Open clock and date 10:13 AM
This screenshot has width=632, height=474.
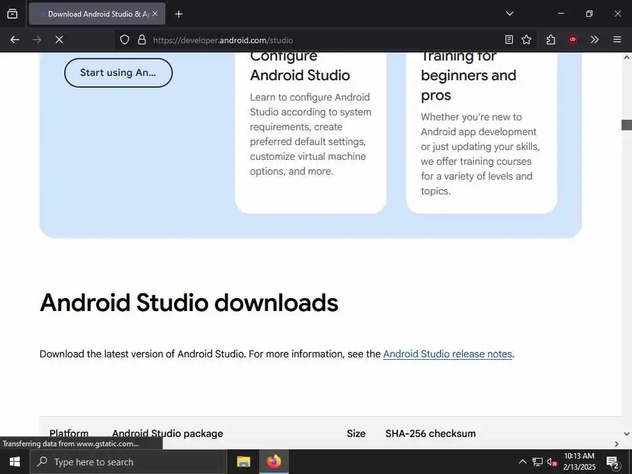pyautogui.click(x=579, y=462)
